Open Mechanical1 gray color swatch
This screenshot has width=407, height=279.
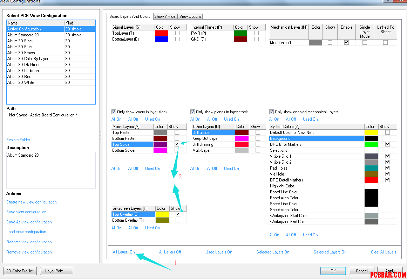tap(316, 43)
